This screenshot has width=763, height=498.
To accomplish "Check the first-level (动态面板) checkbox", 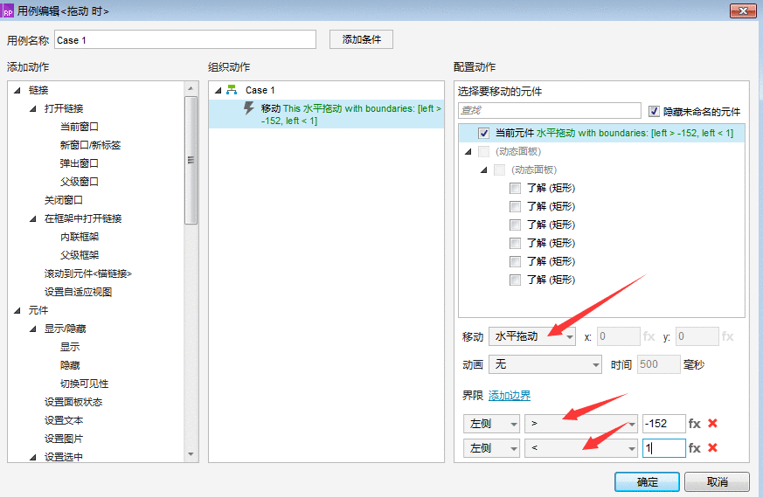I will point(483,152).
